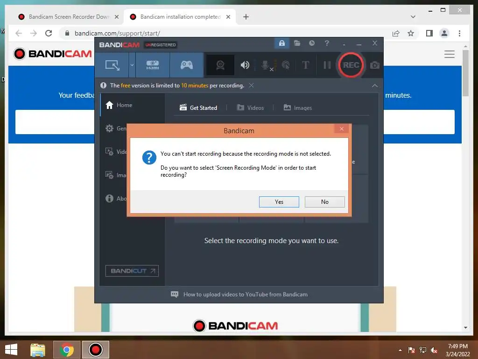
Task: Toggle the webcam overlay icon
Action: pos(220,65)
